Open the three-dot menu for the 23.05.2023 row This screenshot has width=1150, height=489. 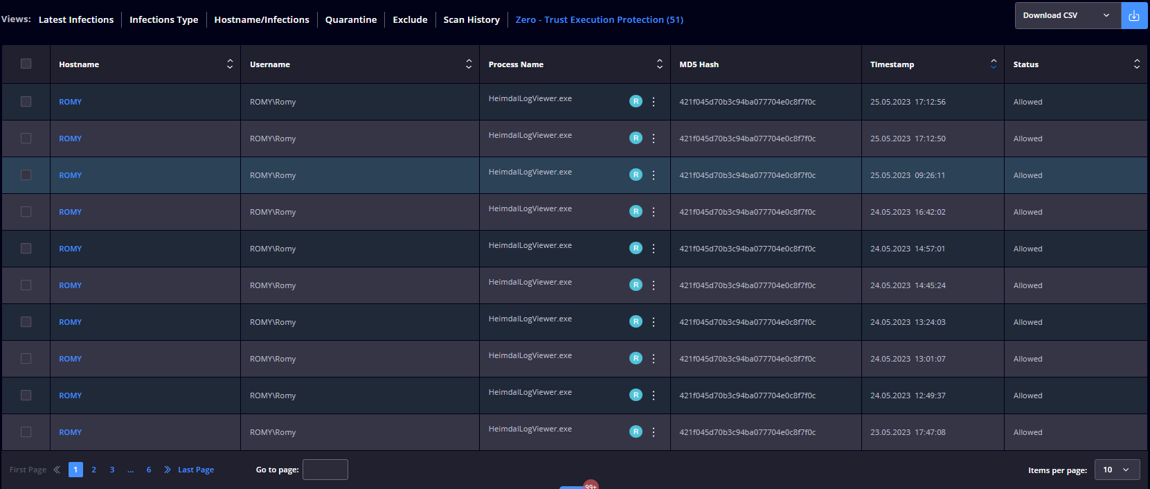pos(653,432)
